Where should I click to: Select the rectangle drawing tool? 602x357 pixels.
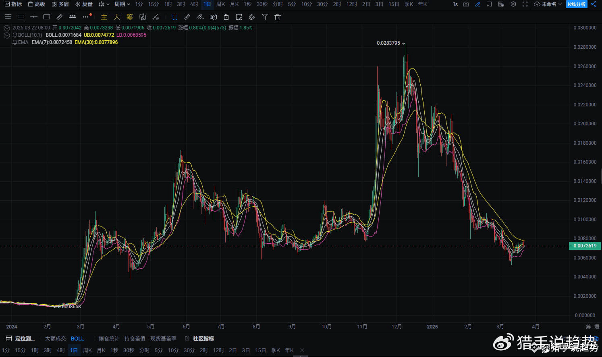[47, 17]
